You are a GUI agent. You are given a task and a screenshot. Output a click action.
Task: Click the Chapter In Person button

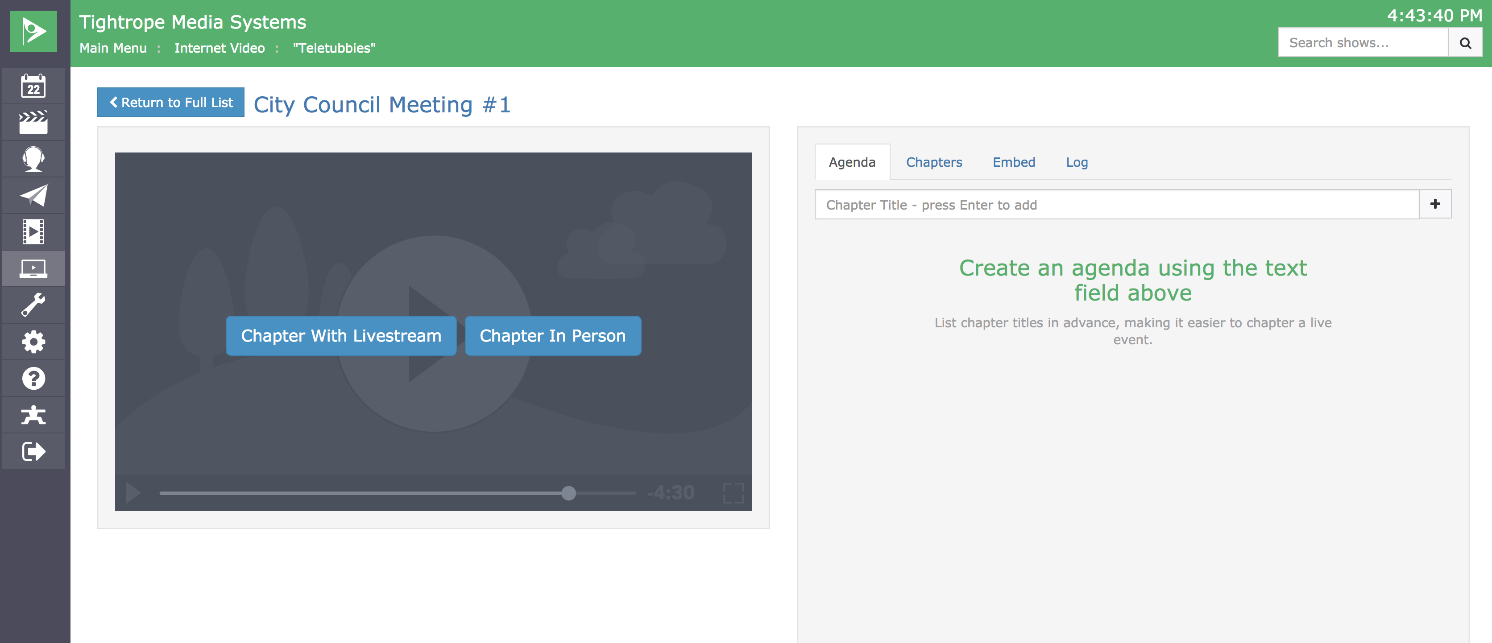pos(552,336)
